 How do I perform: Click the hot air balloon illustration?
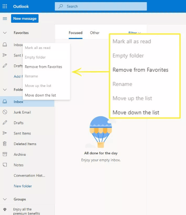101,132
